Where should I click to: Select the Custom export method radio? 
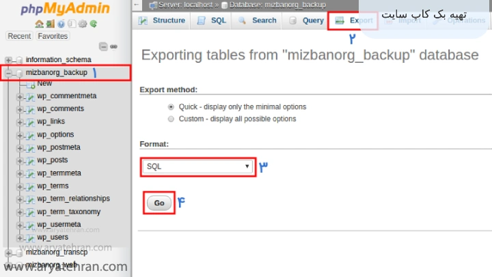171,119
